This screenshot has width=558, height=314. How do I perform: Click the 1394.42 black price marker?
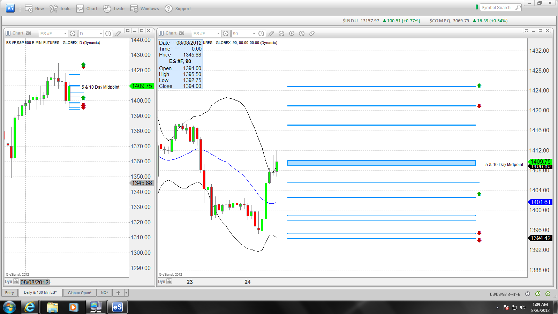pos(540,238)
